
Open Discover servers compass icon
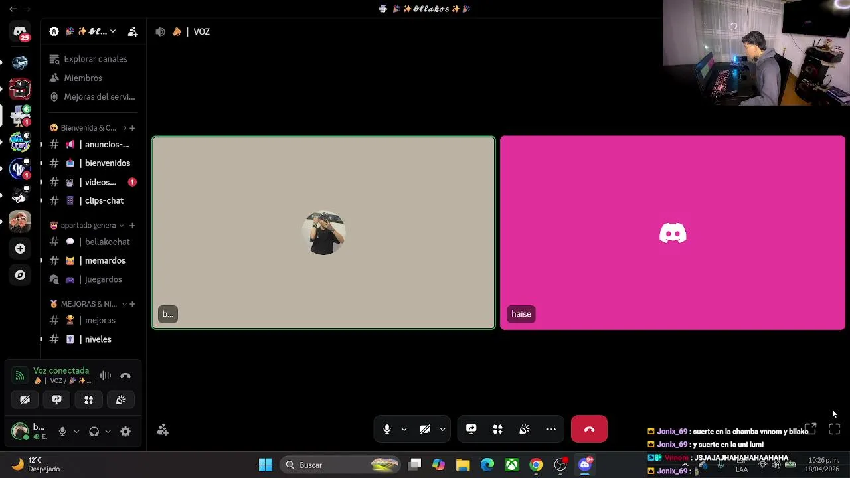point(20,275)
